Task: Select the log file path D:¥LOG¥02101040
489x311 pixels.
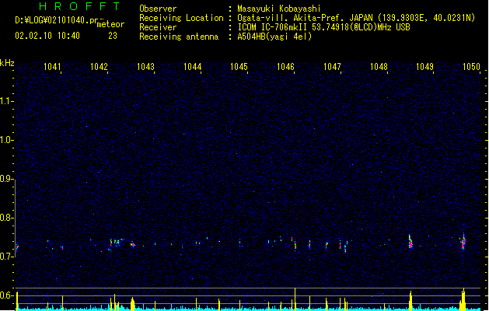Action: click(x=52, y=20)
